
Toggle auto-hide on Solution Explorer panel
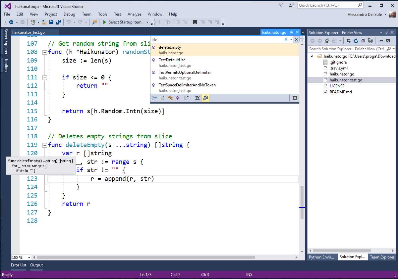pos(386,32)
